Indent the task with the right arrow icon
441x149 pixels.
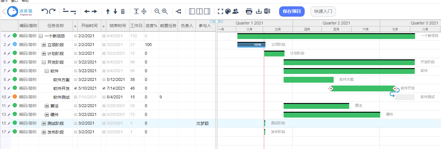point(94,11)
